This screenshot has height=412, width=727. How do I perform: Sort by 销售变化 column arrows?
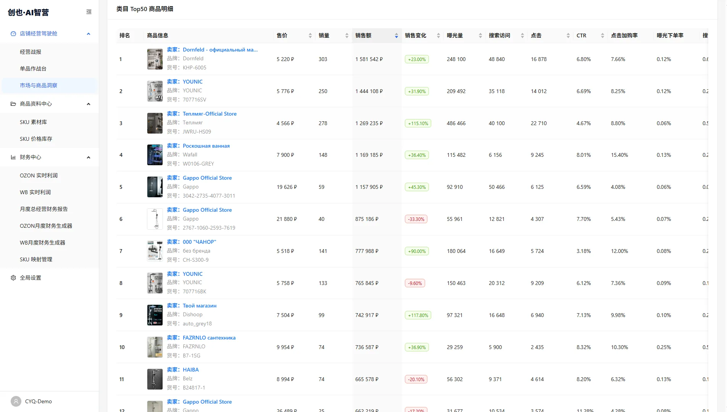(438, 35)
